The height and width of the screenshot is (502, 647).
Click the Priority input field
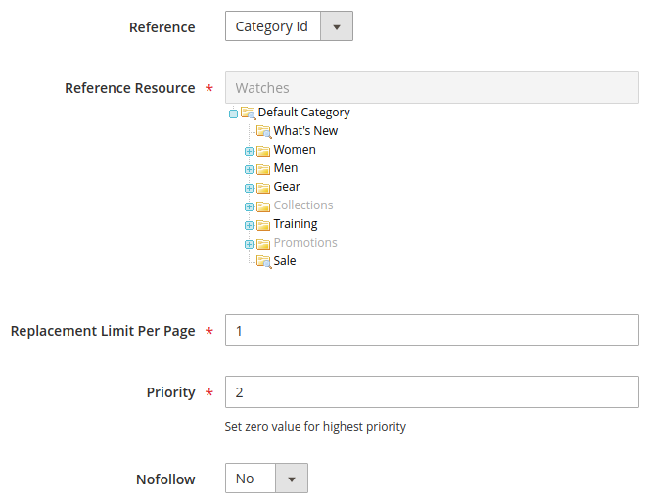click(432, 392)
